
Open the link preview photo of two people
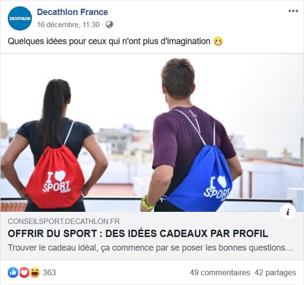click(152, 133)
